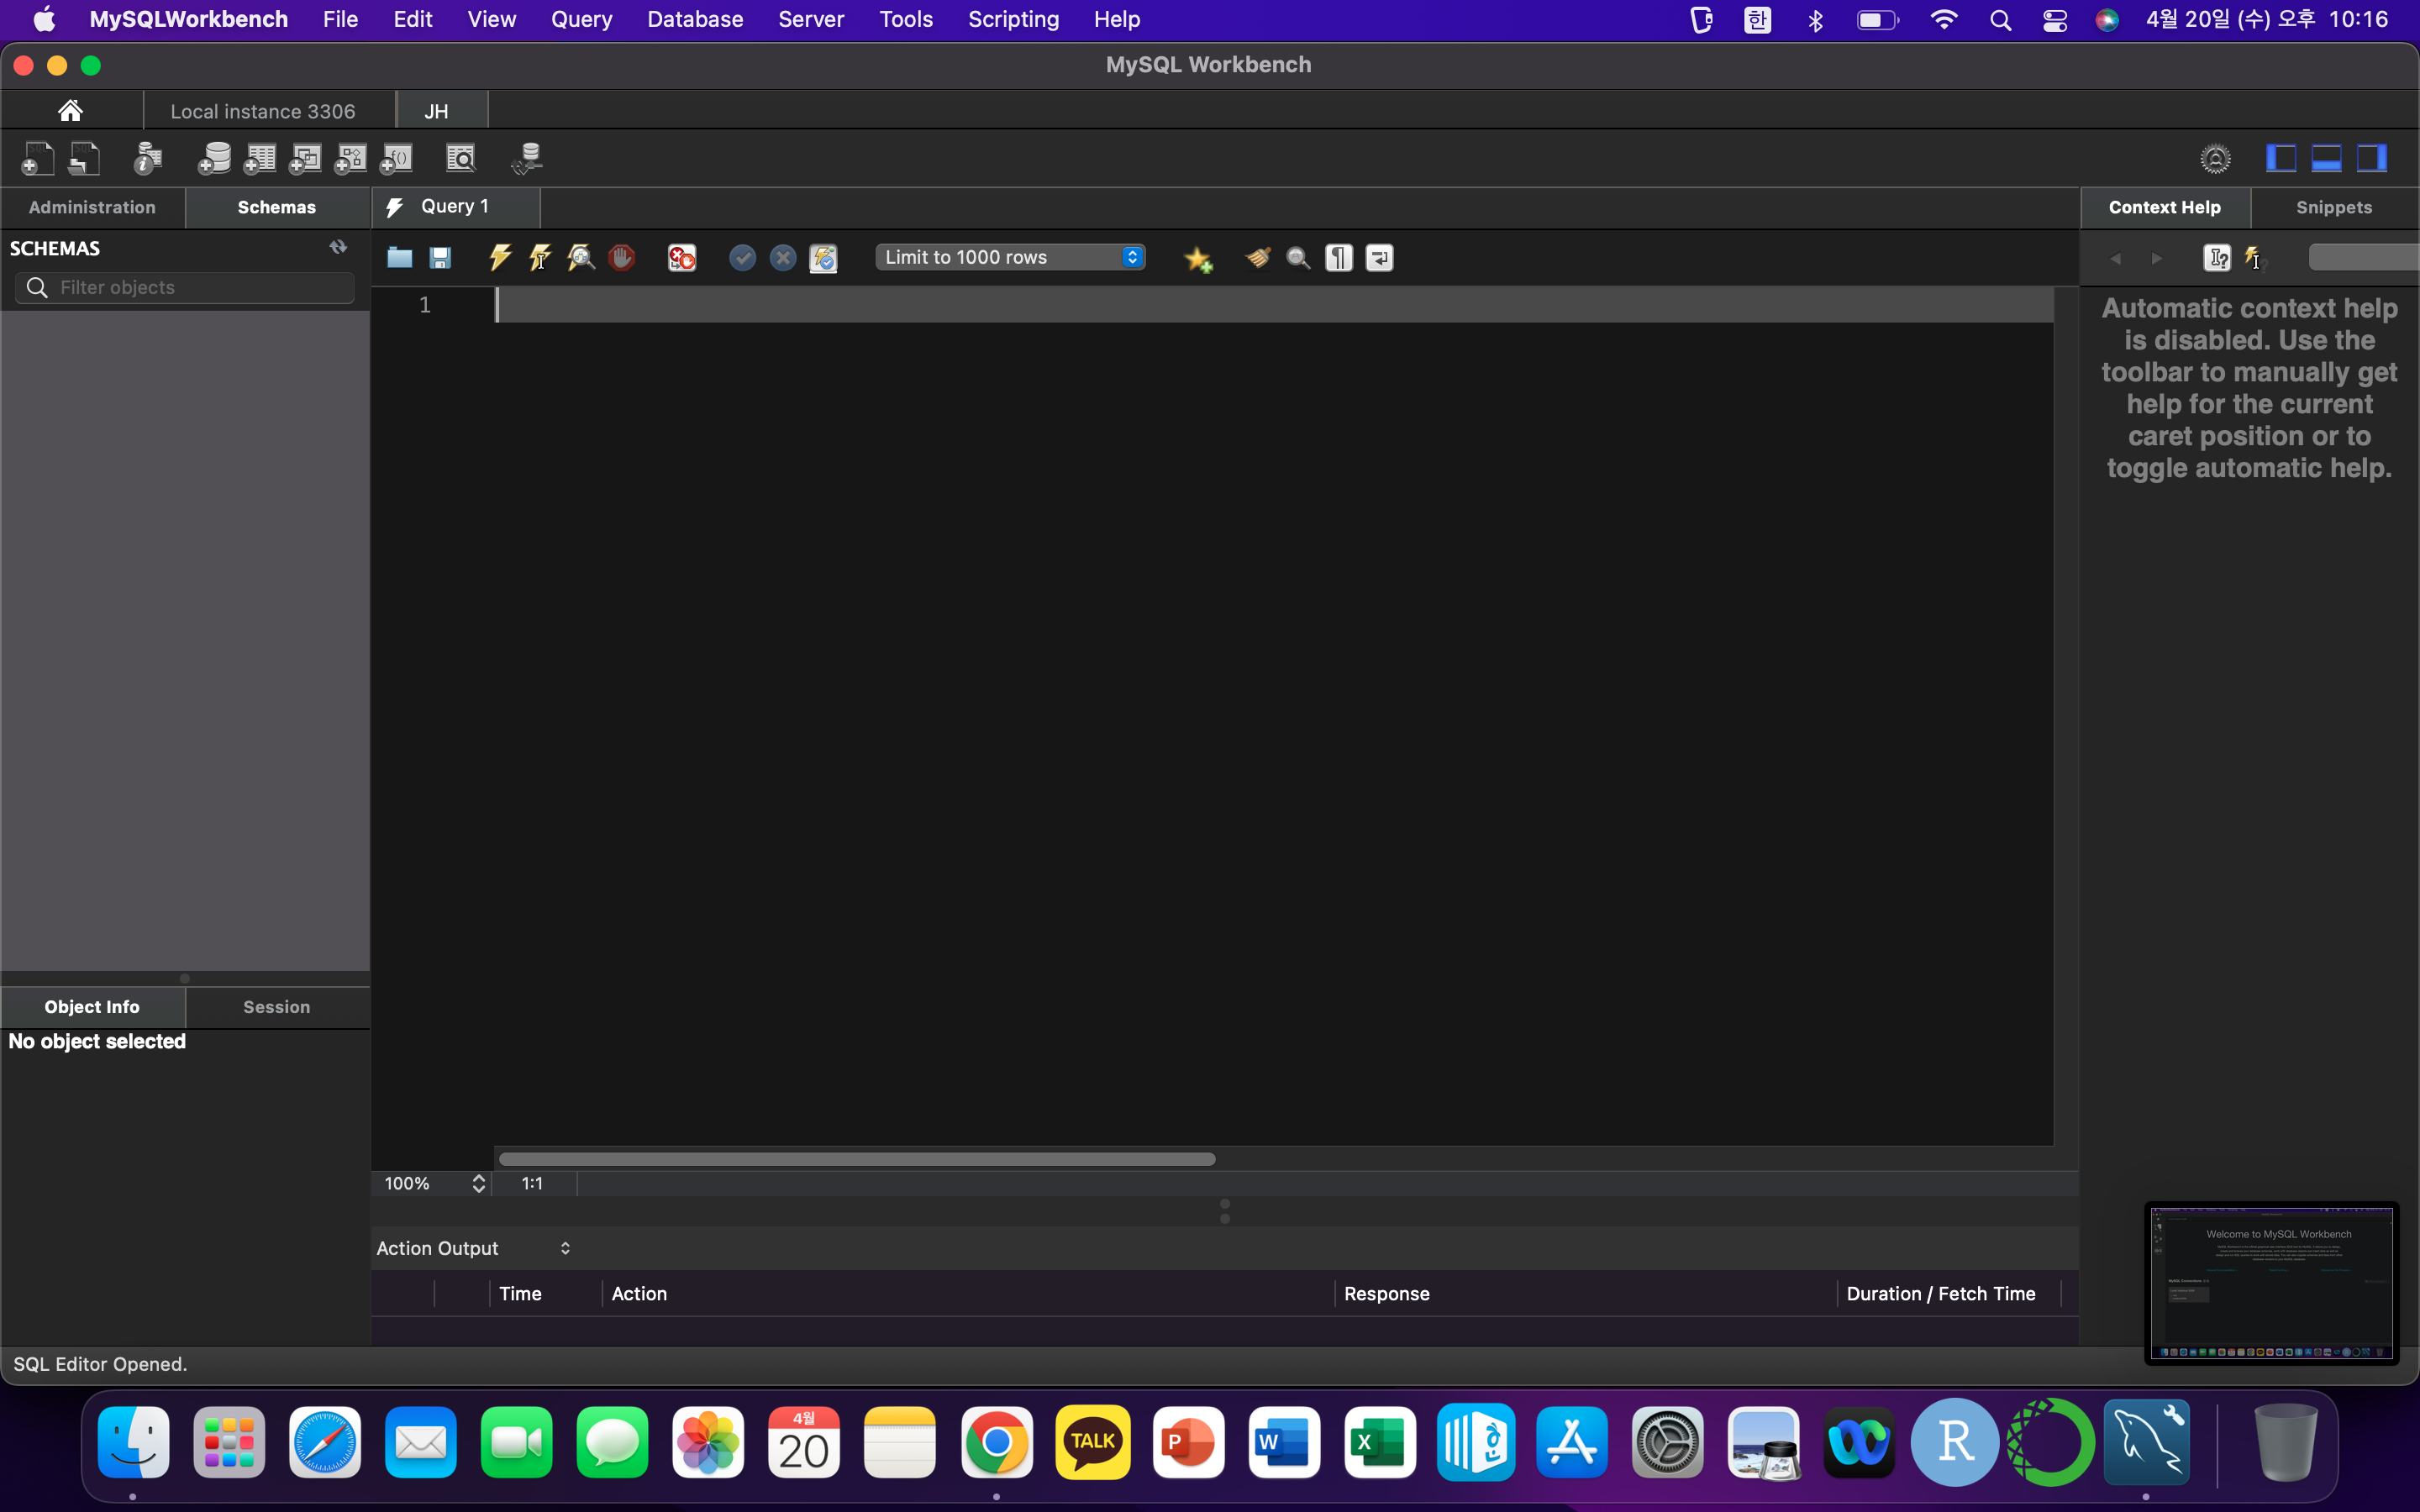Open Action Output type selector

473,1248
